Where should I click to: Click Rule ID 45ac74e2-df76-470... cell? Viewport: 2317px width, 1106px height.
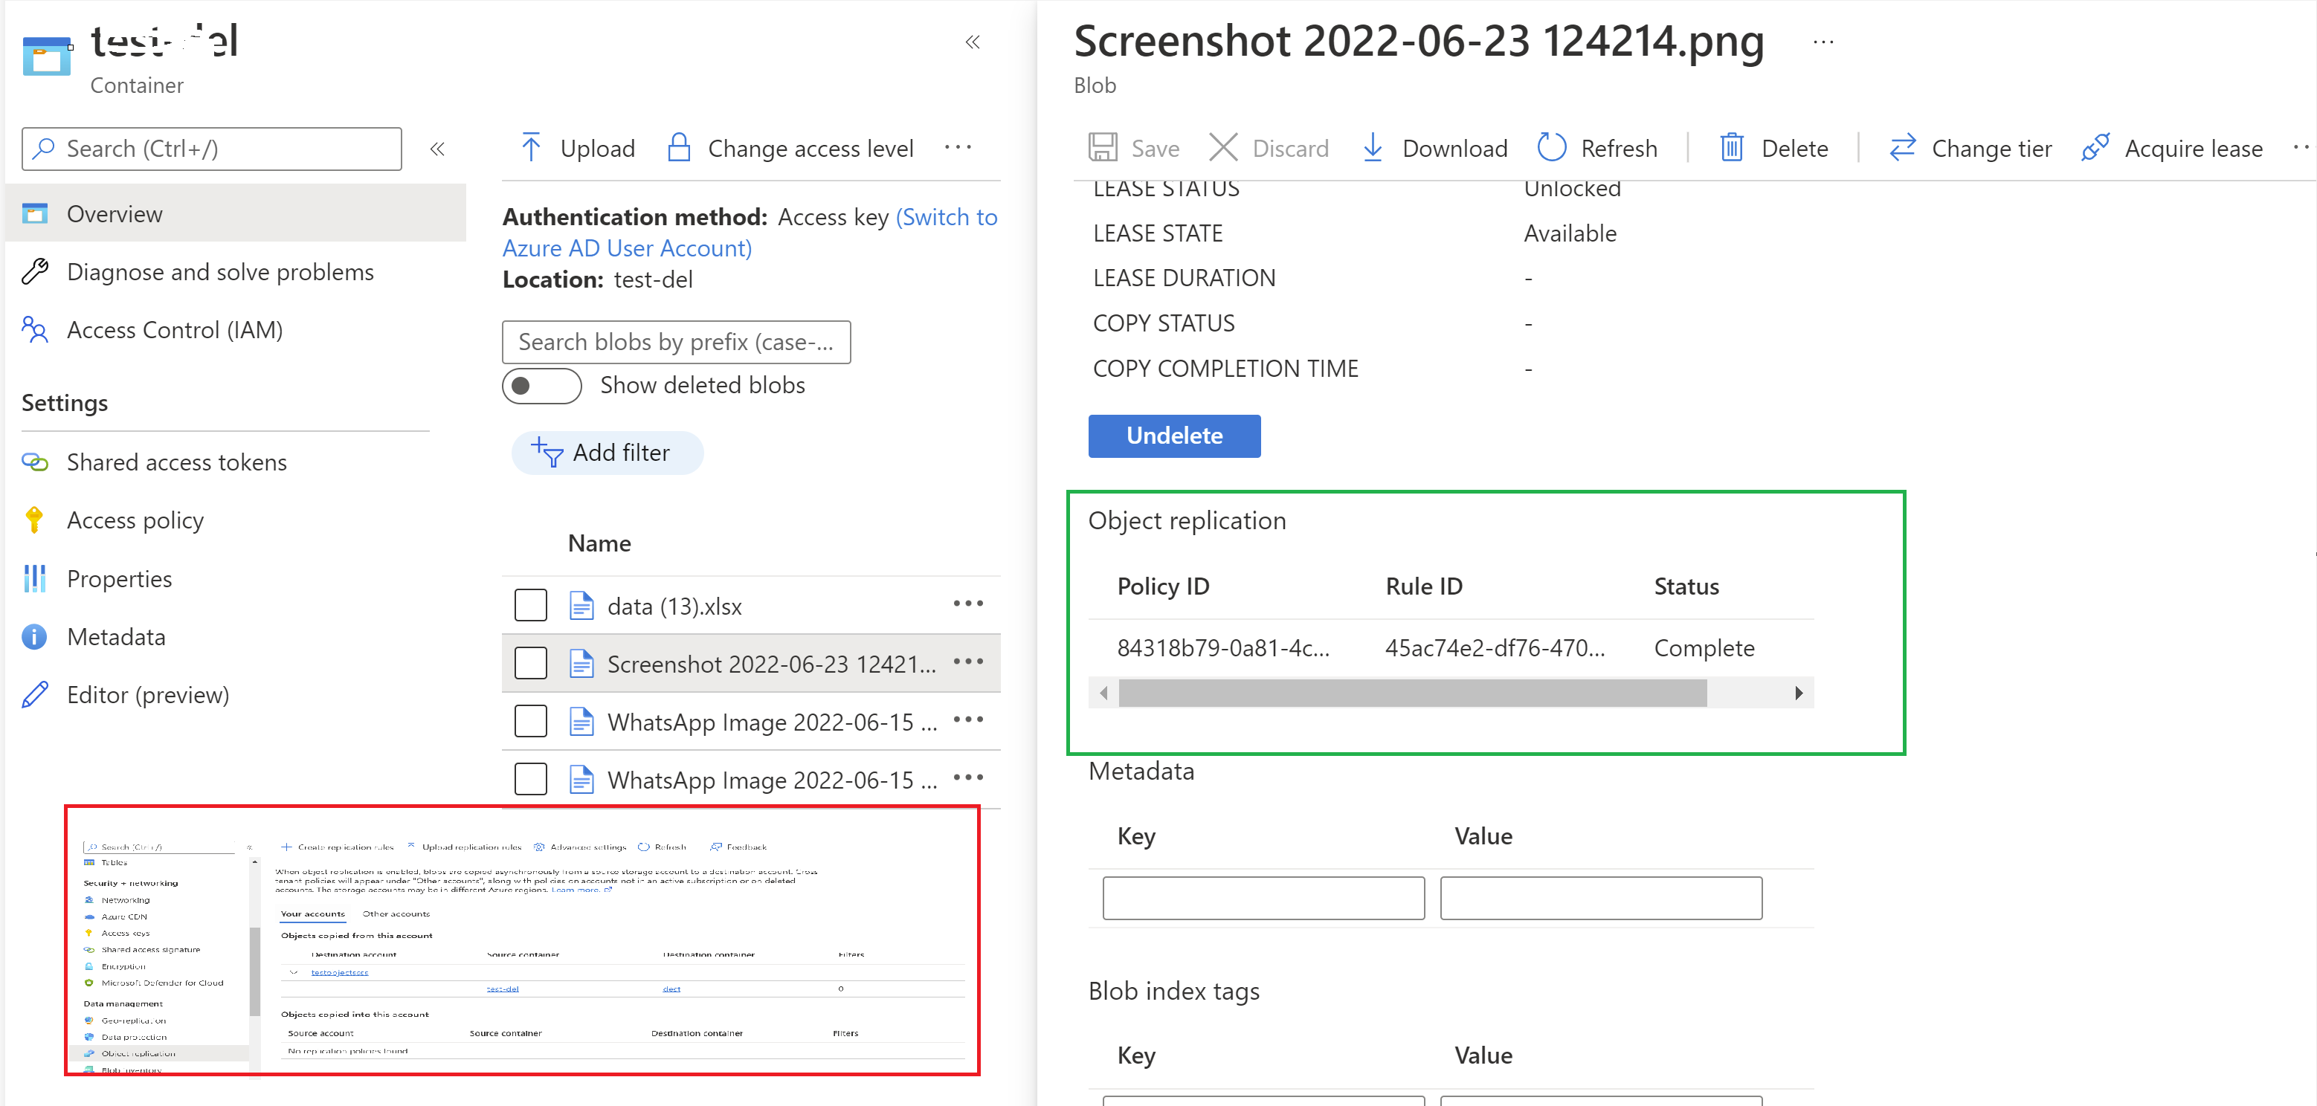(x=1494, y=647)
